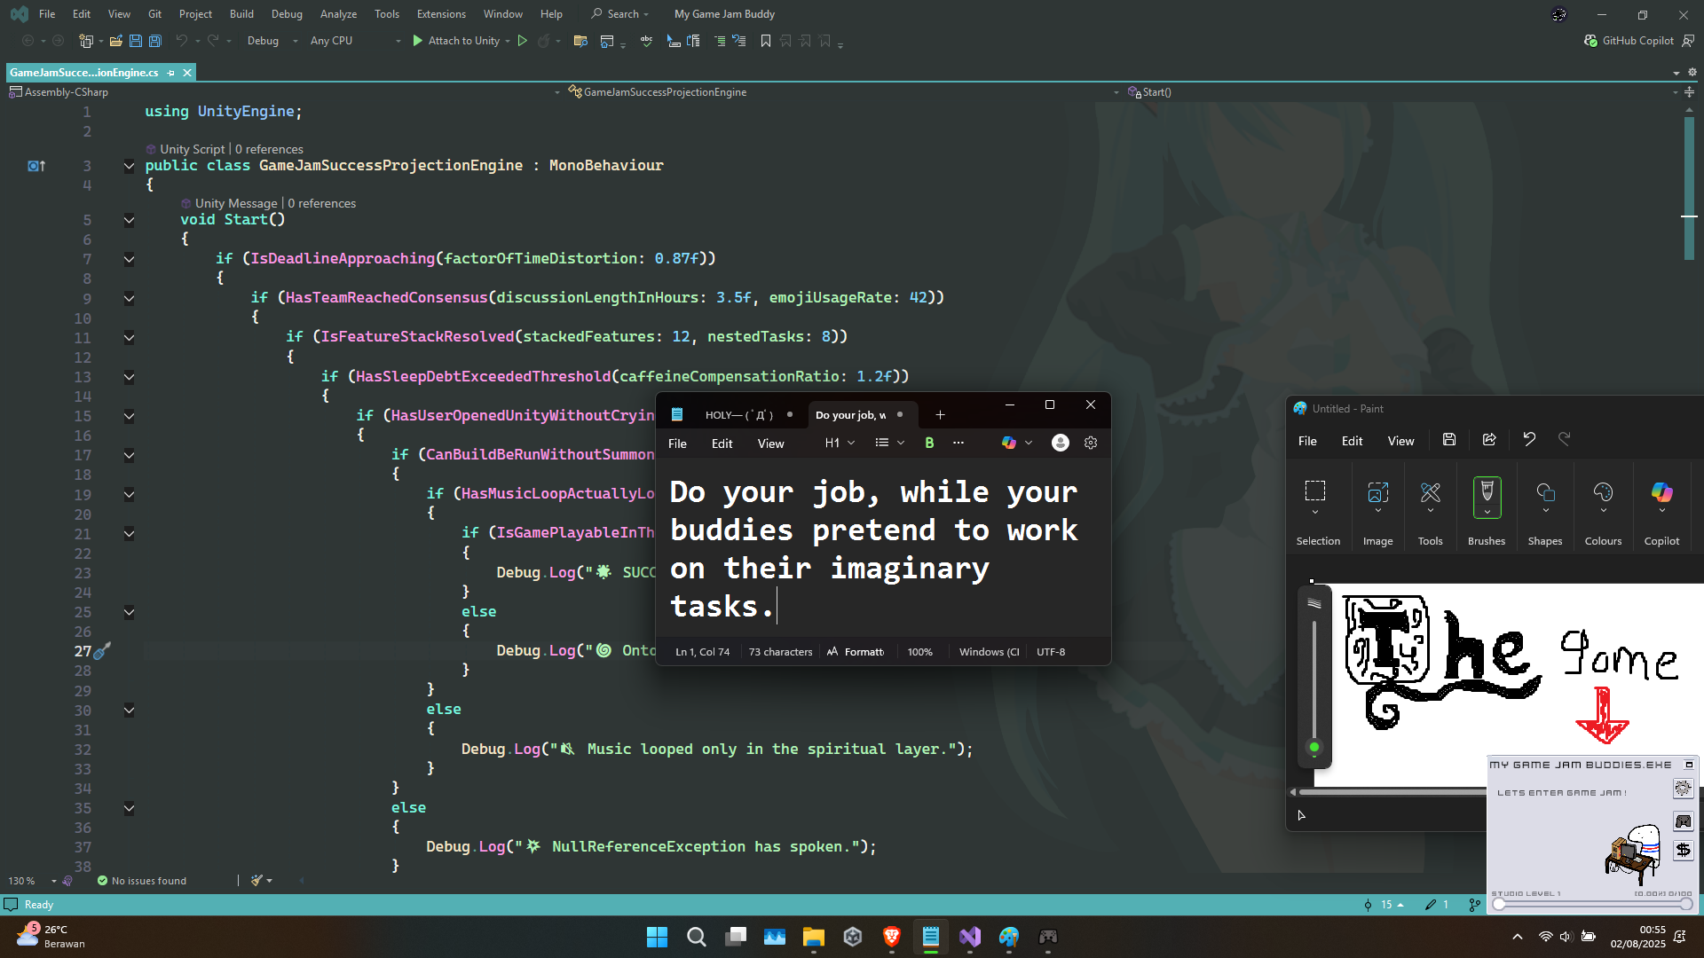
Task: Click the Brave browser taskbar icon
Action: click(891, 937)
